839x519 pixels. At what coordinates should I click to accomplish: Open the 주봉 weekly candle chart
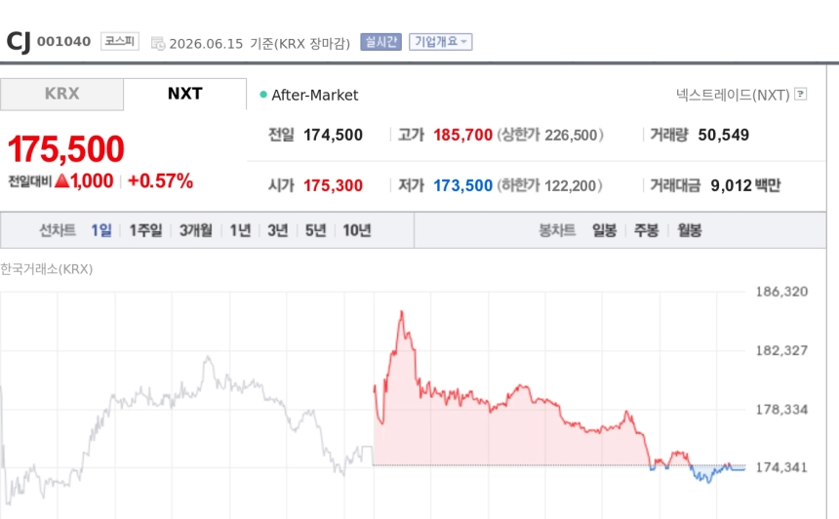[647, 230]
